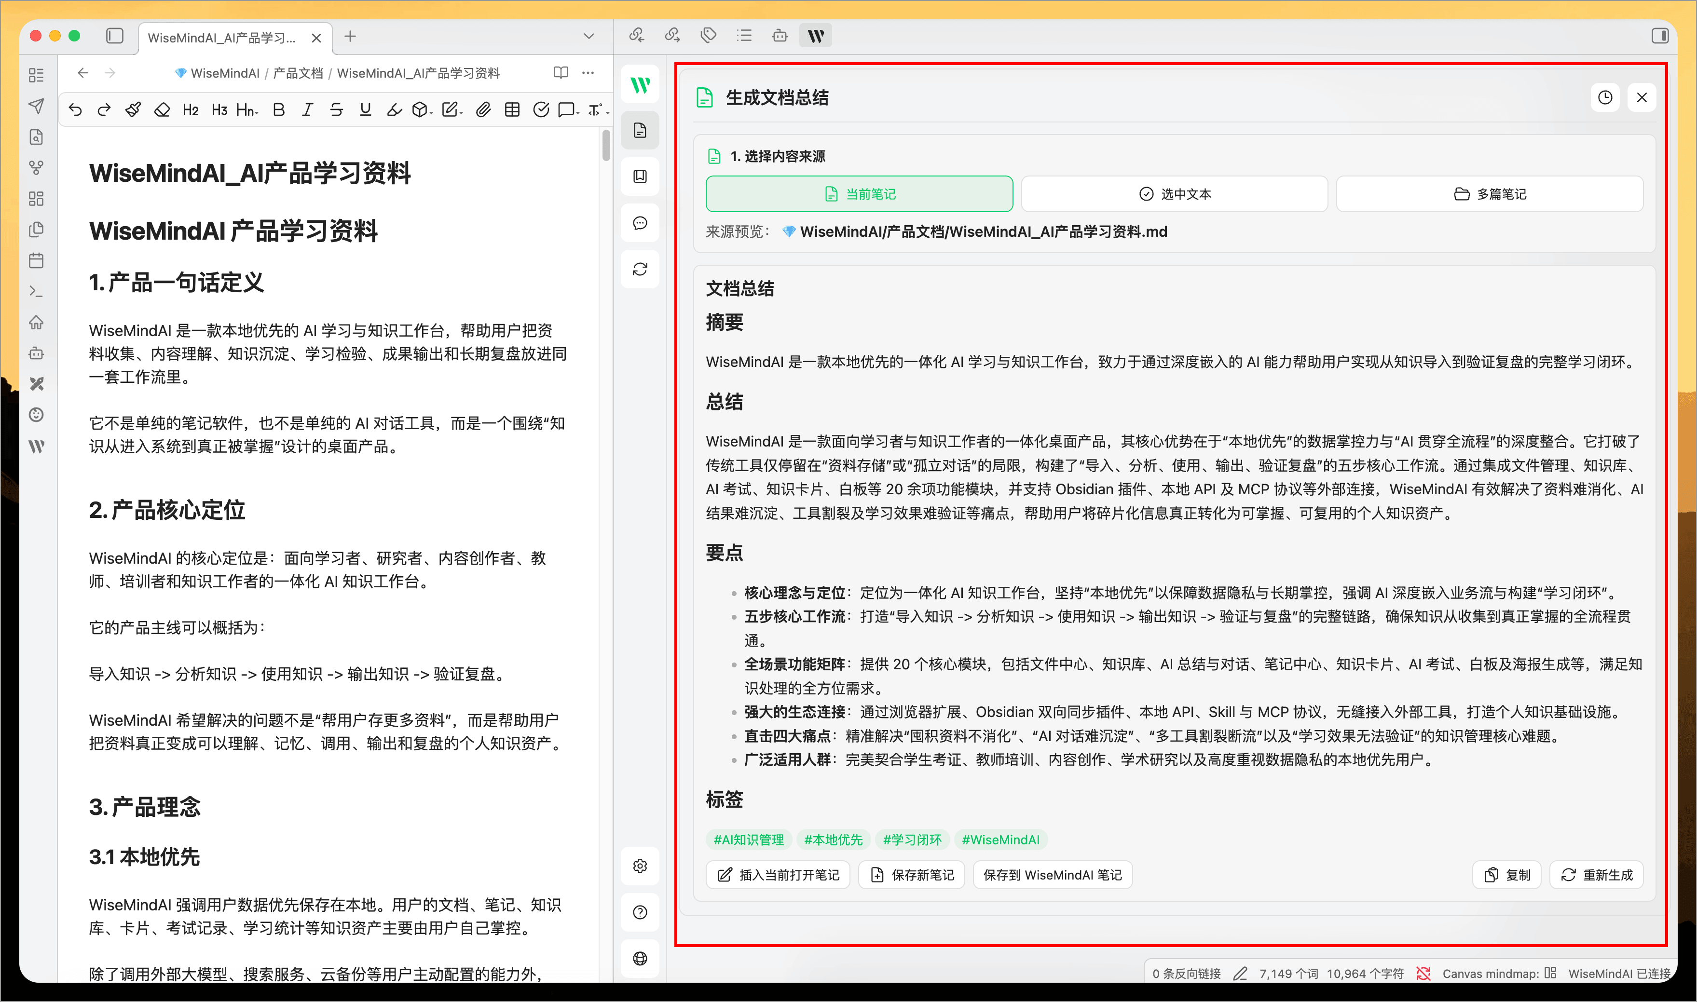Regenerate the summary with 重新生成

1596,875
